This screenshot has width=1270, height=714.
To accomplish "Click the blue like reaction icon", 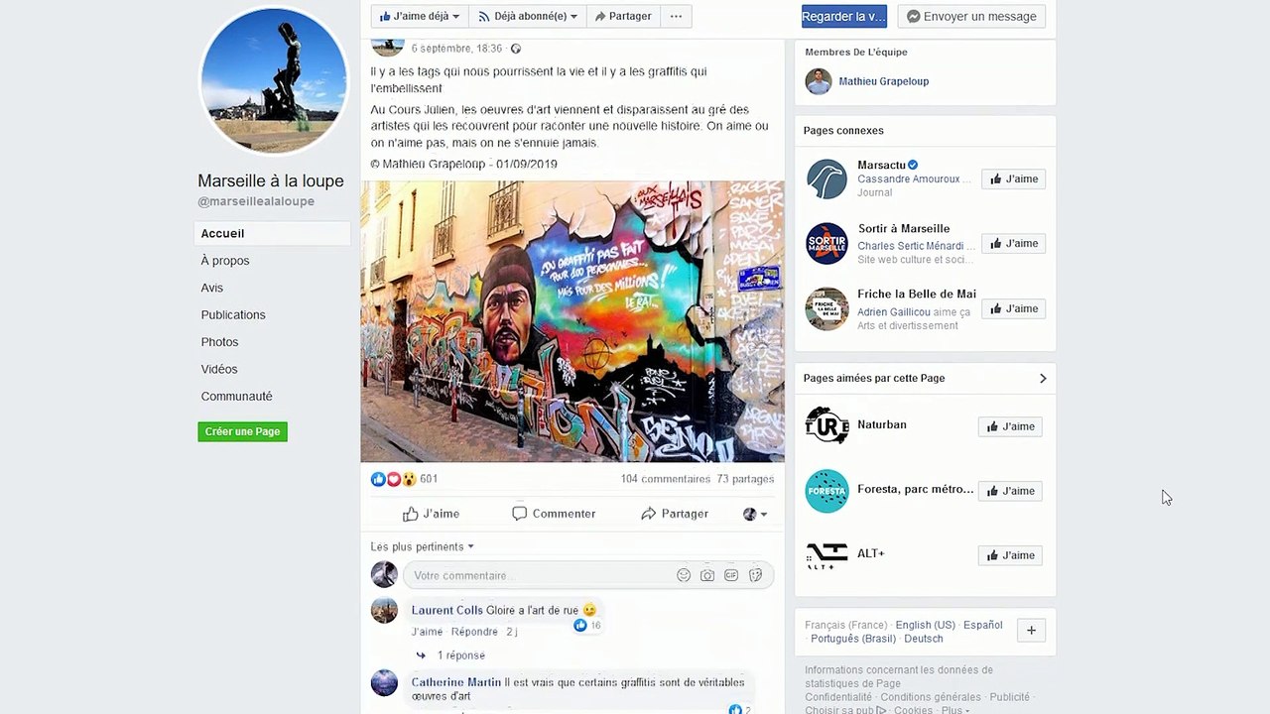I will pos(378,479).
